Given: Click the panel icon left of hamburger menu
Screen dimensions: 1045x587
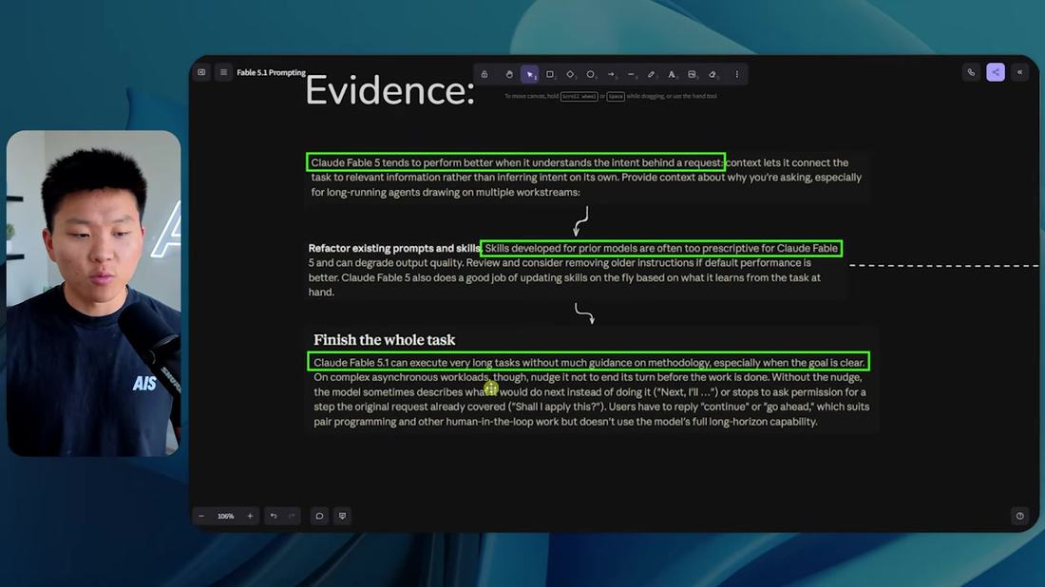Looking at the screenshot, I should [202, 72].
